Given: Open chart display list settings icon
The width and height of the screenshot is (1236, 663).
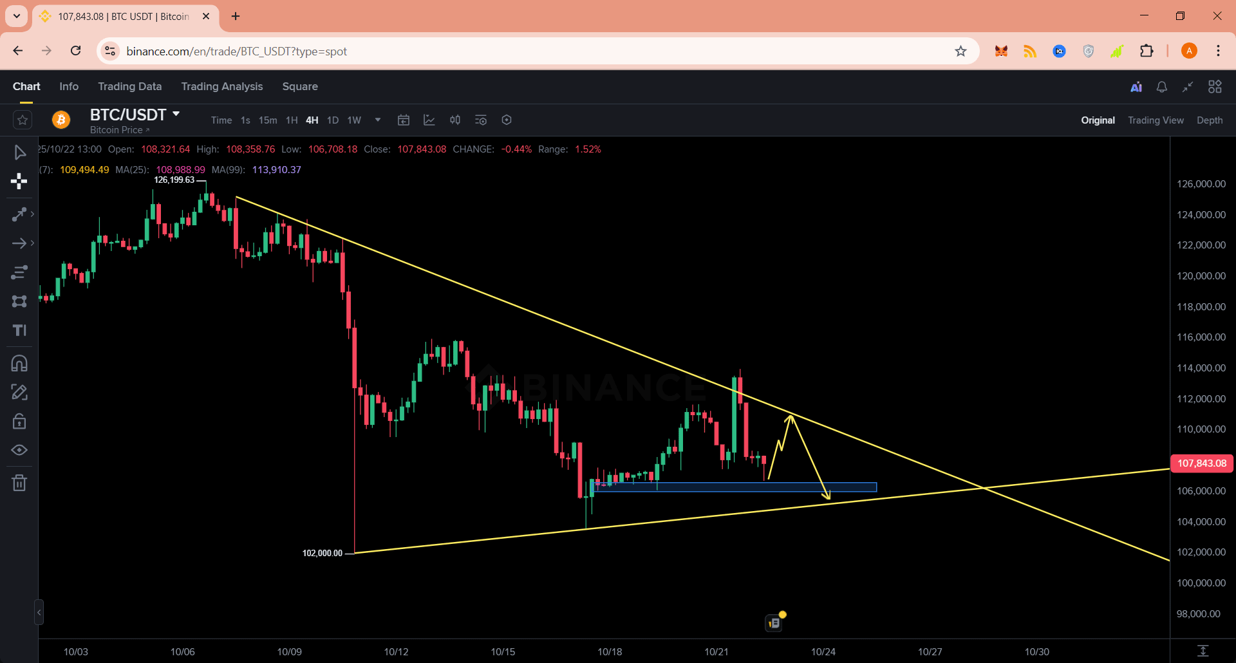Looking at the screenshot, I should pos(481,120).
